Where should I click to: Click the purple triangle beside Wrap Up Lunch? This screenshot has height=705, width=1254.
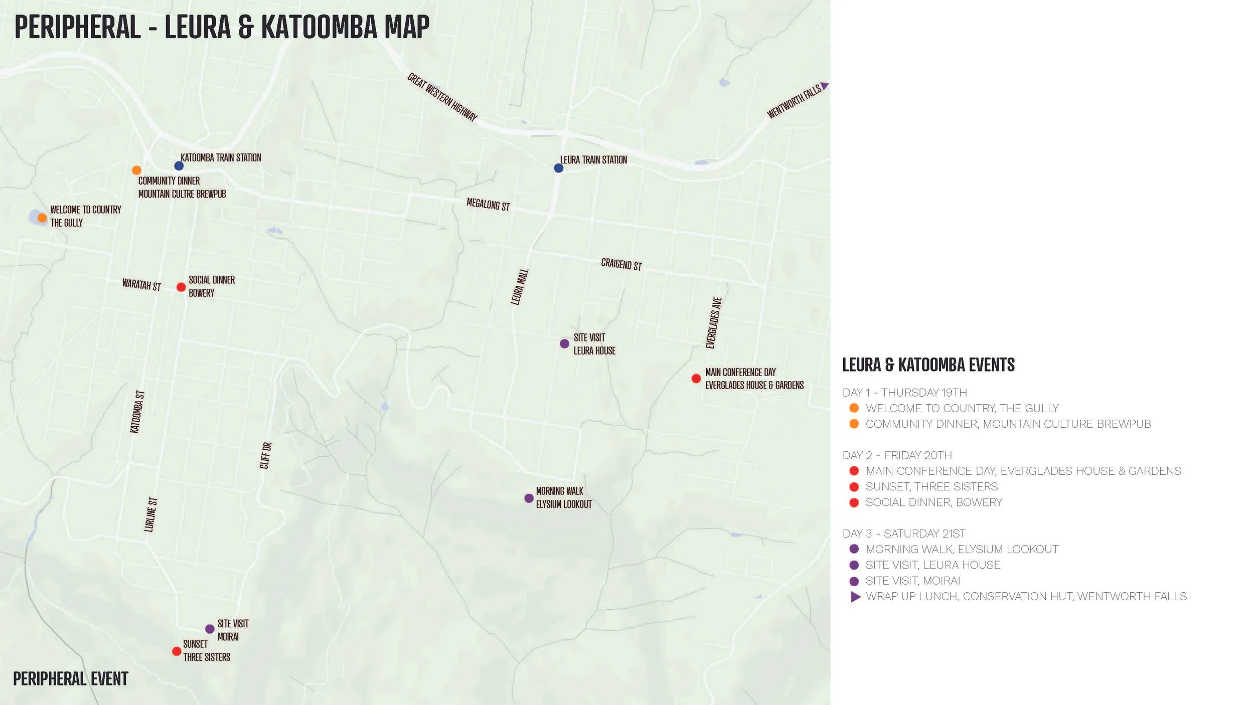855,597
